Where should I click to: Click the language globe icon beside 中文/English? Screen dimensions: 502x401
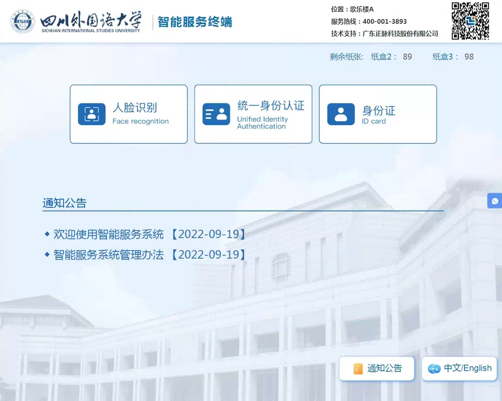433,369
